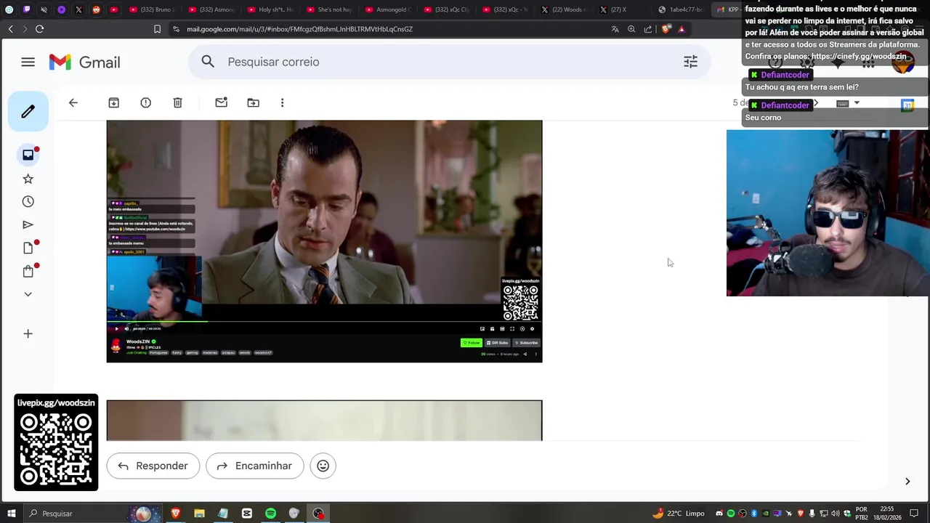Screen dimensions: 930x523
Task: Open Starred messages star icon
Action: [x=28, y=178]
